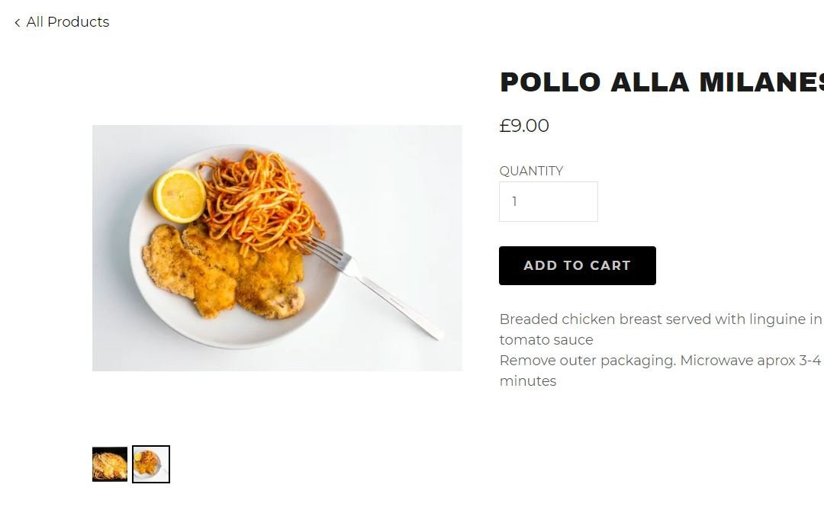Click the Pollo alla Milanese product title

click(x=661, y=82)
